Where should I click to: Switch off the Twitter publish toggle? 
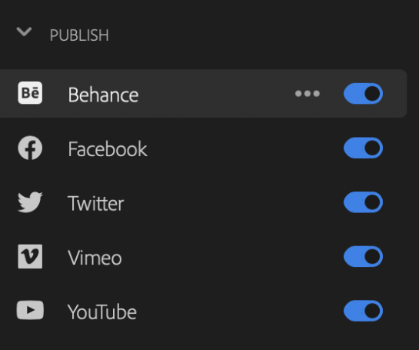[363, 202]
